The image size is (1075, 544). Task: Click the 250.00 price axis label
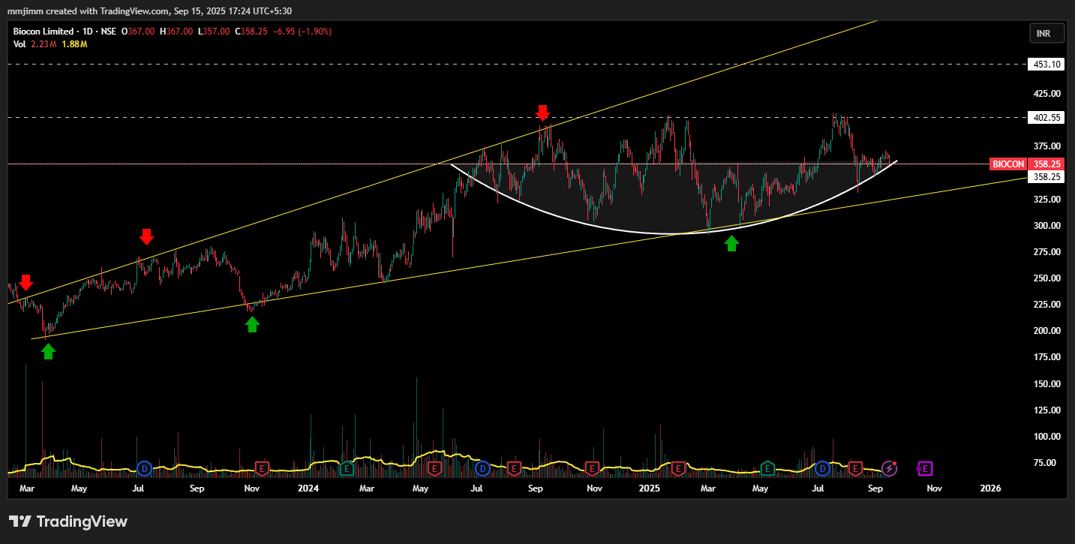click(x=1046, y=278)
